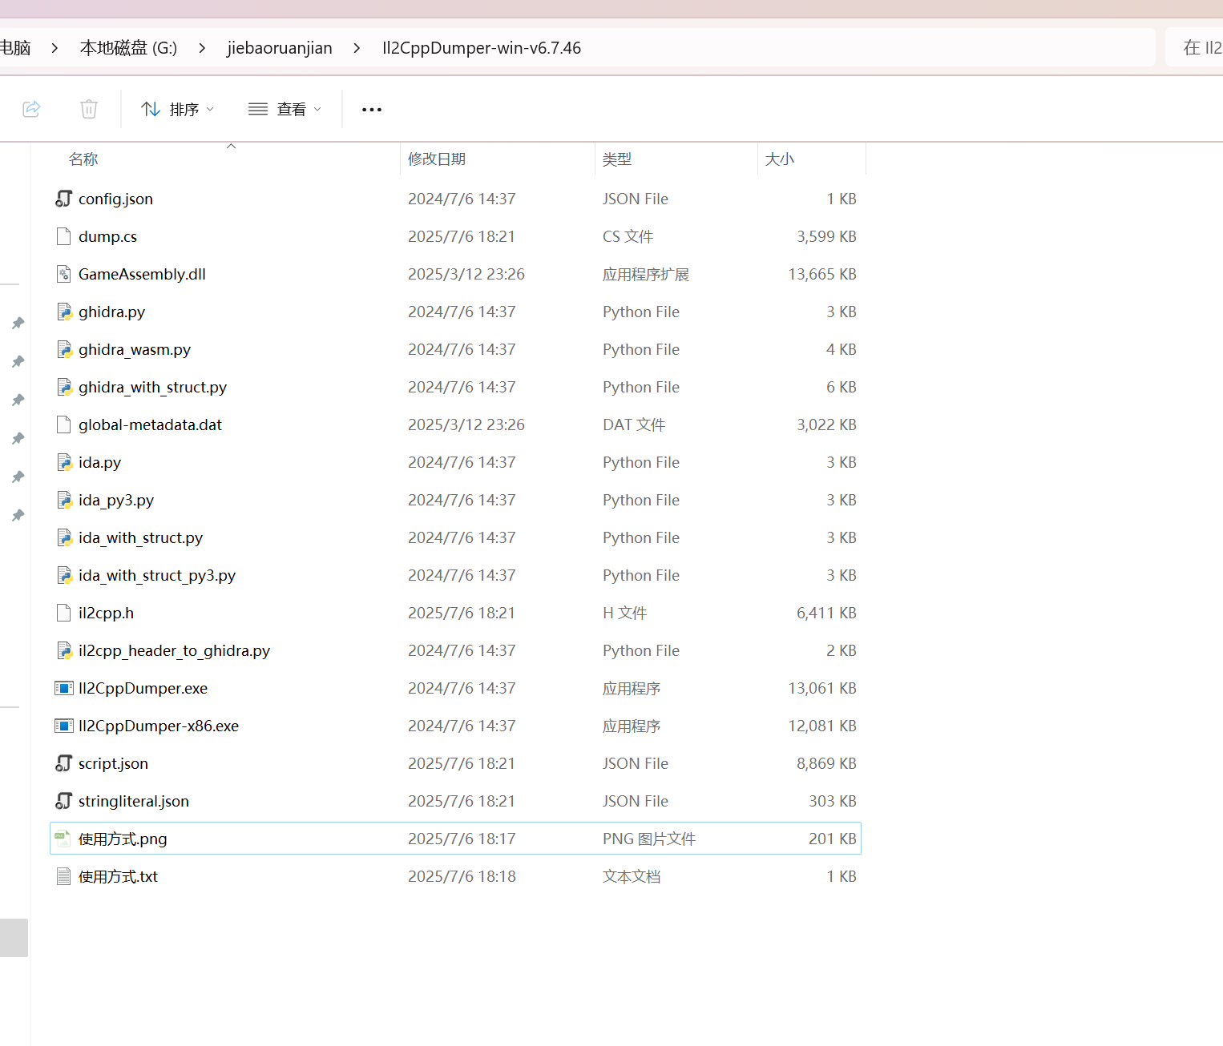
Task: Click GameAssembly.dll file icon
Action: click(64, 274)
